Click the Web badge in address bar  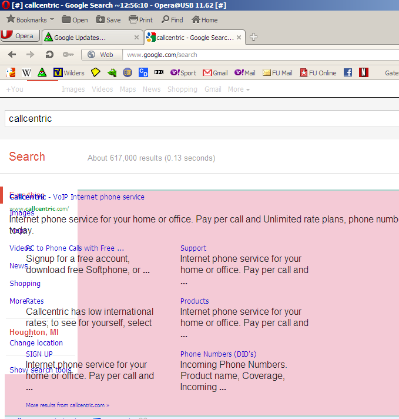pos(100,55)
